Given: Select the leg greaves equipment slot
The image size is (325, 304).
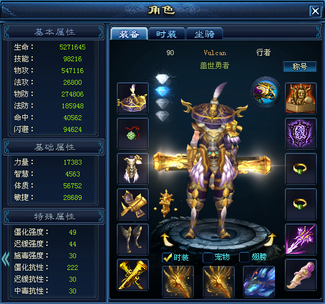Looking at the screenshot, I should coord(133,240).
